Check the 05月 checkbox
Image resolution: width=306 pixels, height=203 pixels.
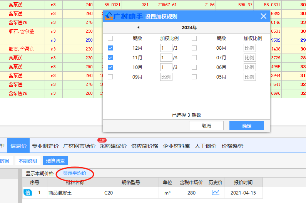(x=194, y=77)
